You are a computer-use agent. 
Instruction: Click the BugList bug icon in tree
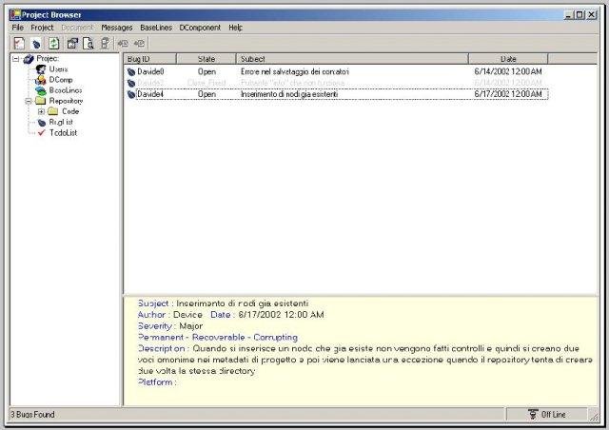(42, 123)
